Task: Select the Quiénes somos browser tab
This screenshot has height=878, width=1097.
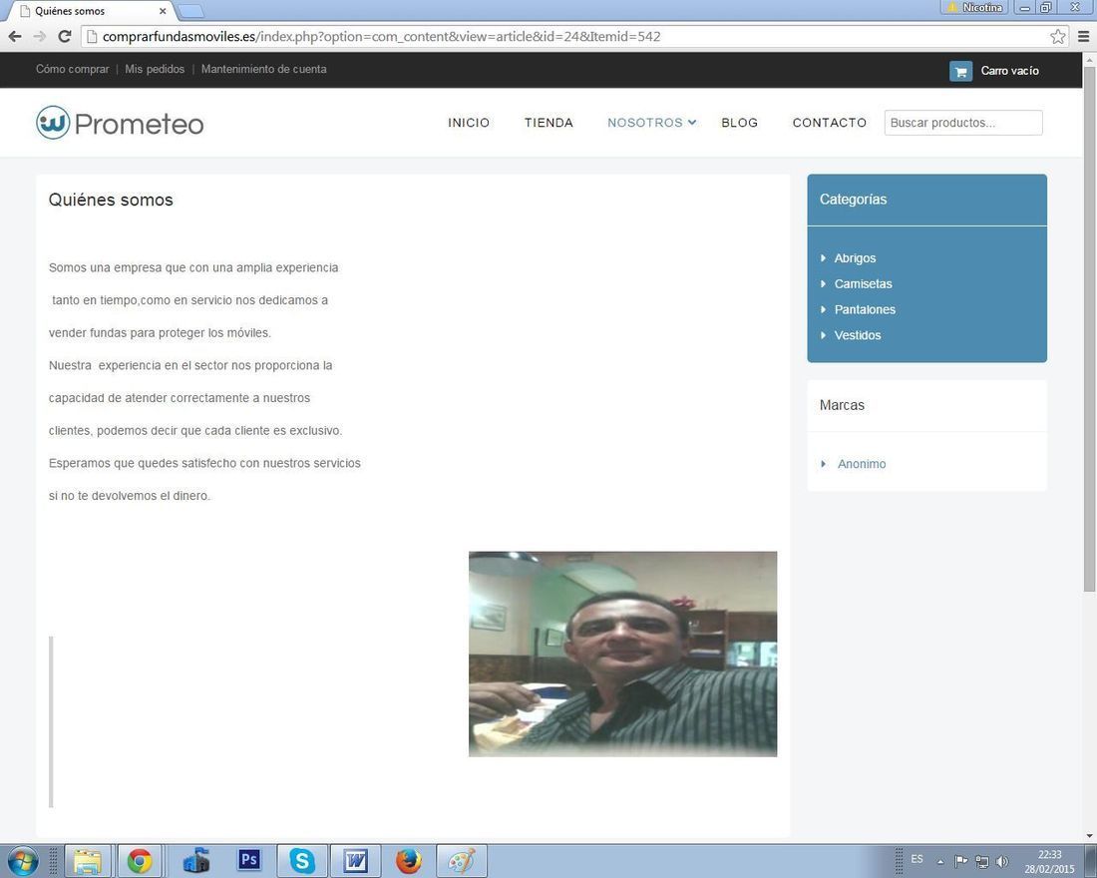Action: tap(91, 11)
